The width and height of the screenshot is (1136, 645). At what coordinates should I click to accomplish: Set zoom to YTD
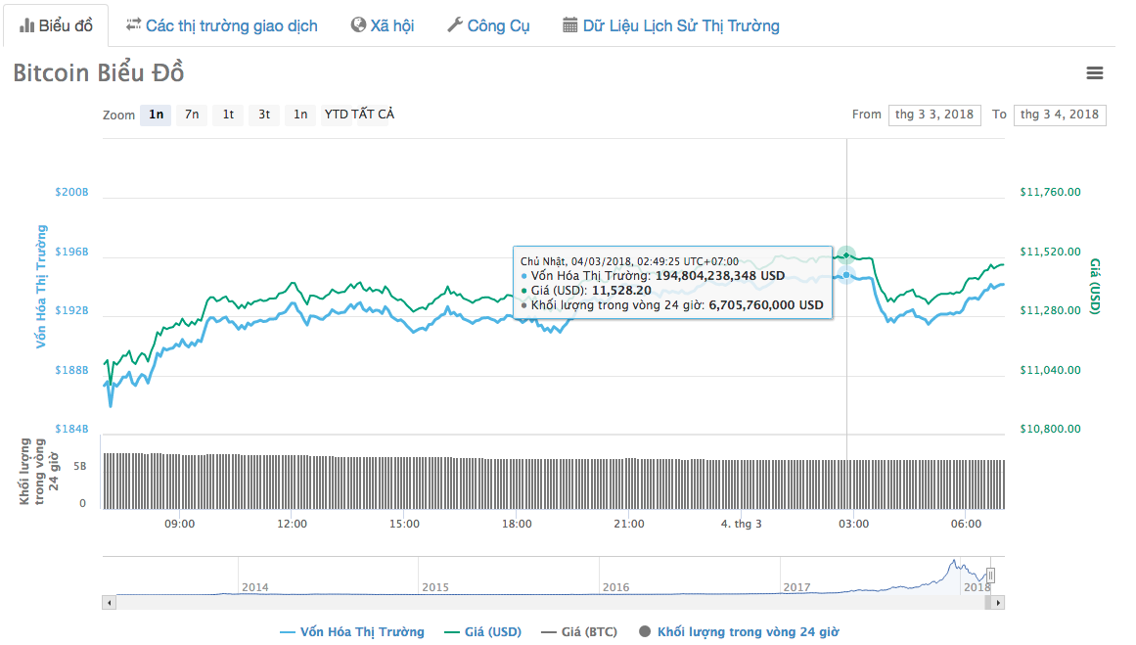tap(337, 115)
